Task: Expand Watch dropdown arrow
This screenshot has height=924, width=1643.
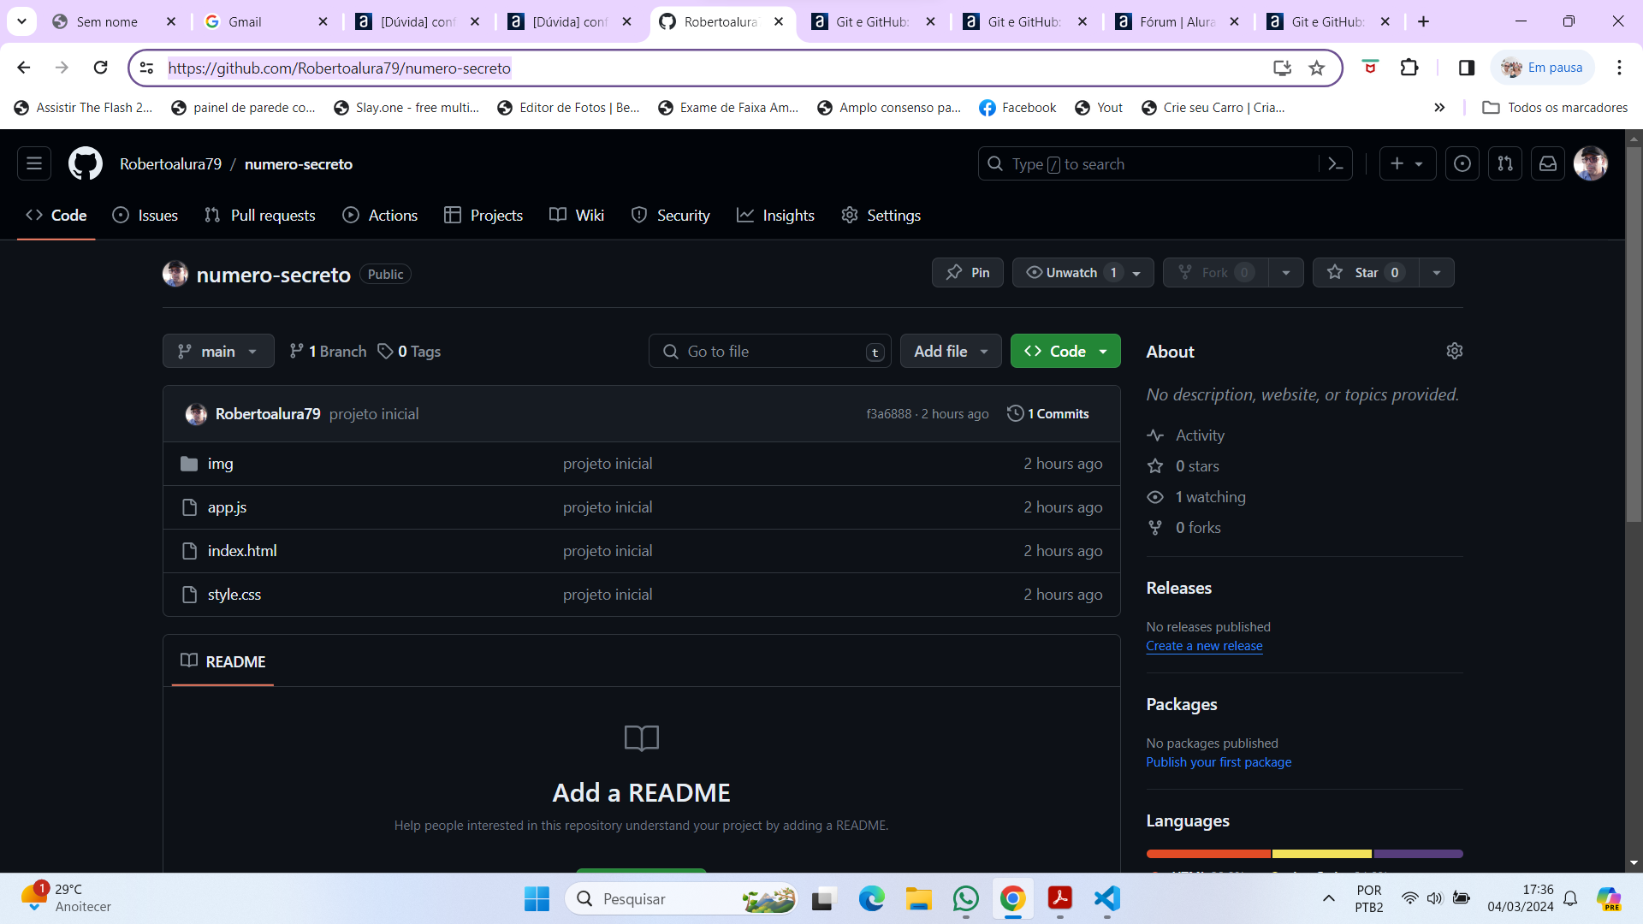Action: point(1137,272)
